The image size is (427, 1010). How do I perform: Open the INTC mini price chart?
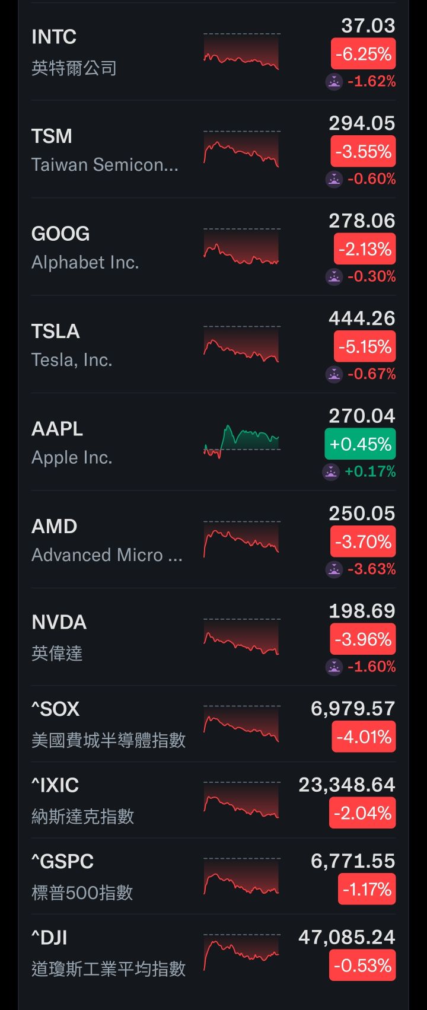pos(241,52)
